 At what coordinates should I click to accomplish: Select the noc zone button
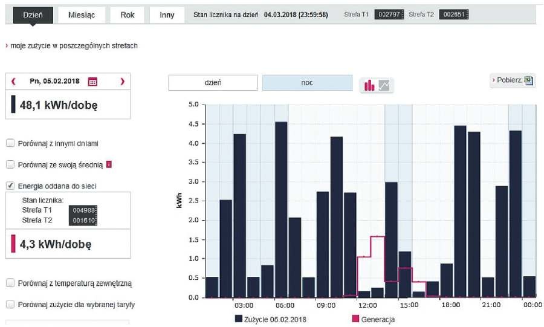[307, 83]
